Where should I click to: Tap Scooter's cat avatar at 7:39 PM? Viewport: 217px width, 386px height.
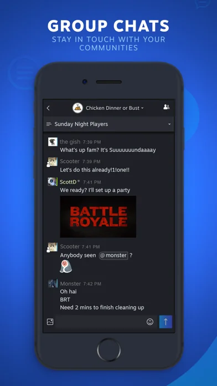point(53,162)
